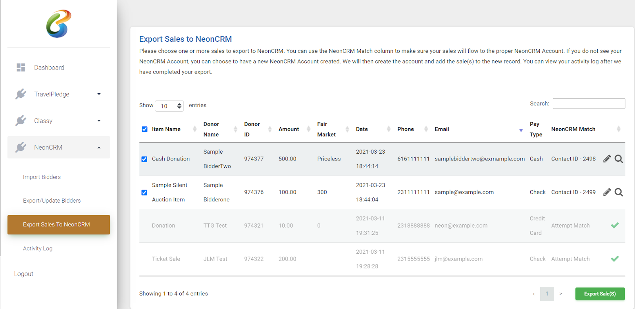Focus the Search input field
This screenshot has height=309, width=635.
click(x=589, y=104)
